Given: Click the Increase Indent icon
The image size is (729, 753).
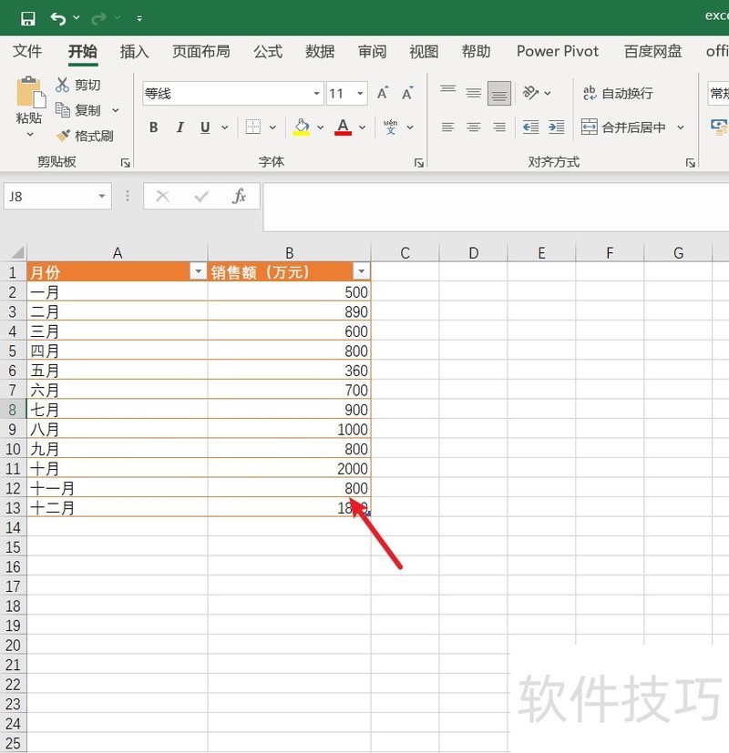Looking at the screenshot, I should pos(556,127).
